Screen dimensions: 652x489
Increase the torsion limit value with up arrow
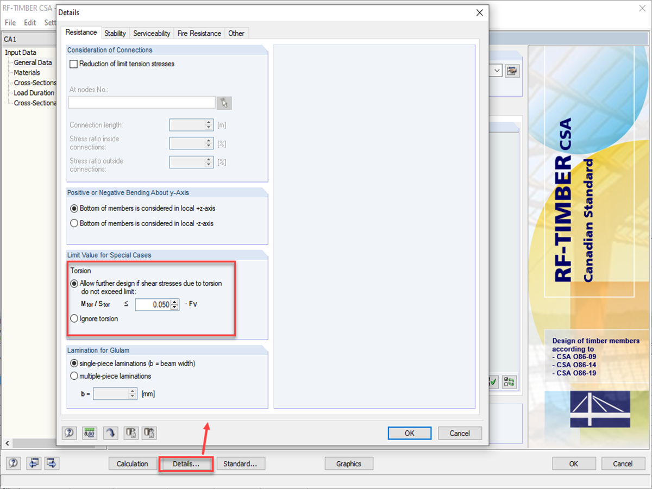click(174, 302)
